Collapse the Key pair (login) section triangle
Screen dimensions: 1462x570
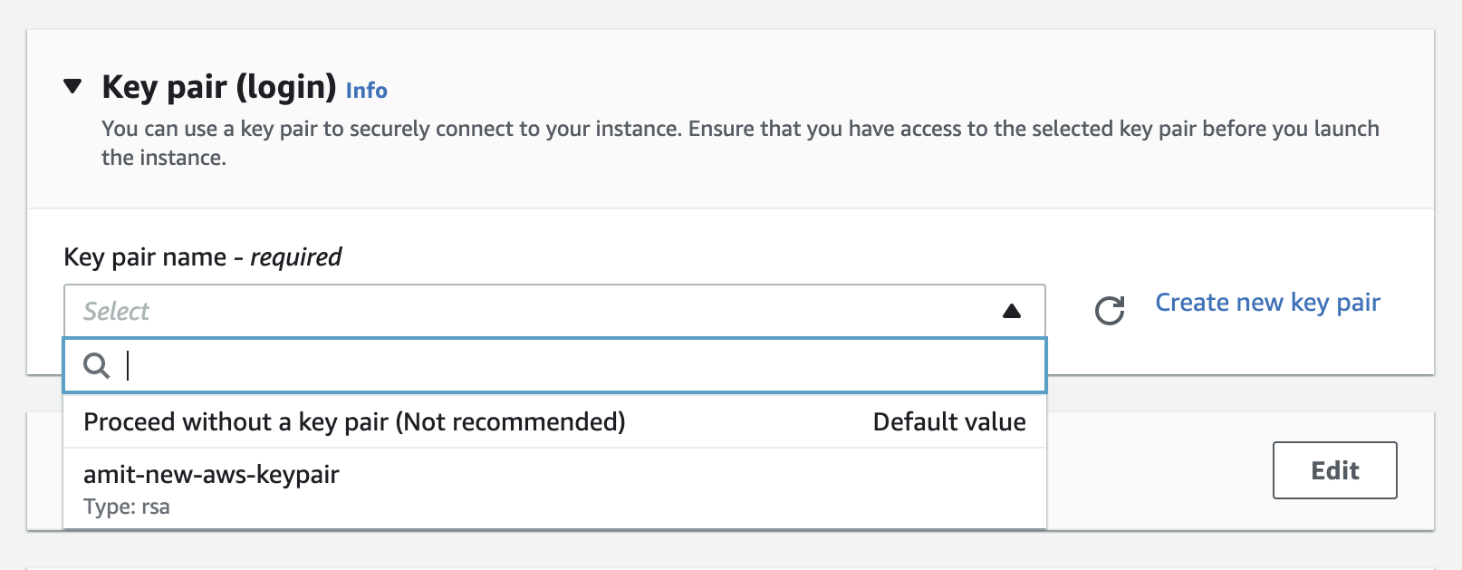72,85
